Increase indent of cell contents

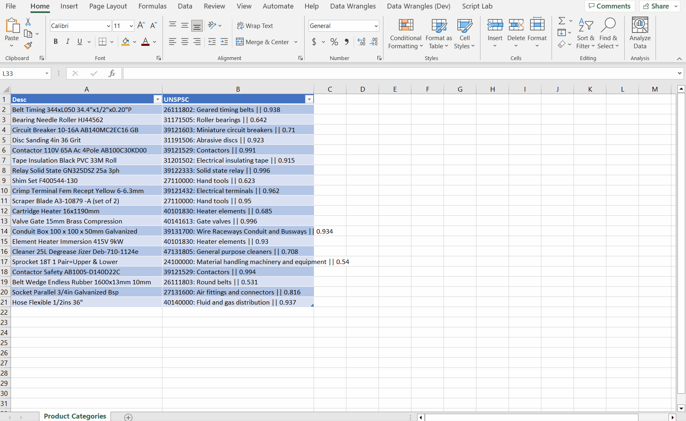coord(224,42)
